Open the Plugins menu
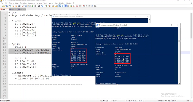Screen dimensions: 193x102 [62, 3]
